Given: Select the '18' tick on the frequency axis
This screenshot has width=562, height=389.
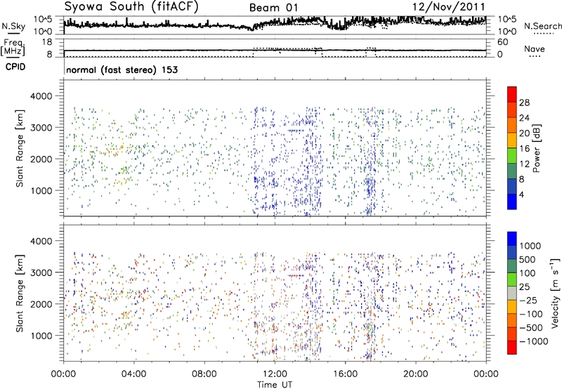Looking at the screenshot, I should [x=46, y=42].
